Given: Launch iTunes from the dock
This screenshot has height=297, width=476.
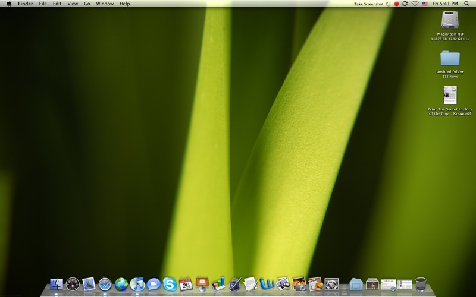Looking at the screenshot, I should [137, 285].
